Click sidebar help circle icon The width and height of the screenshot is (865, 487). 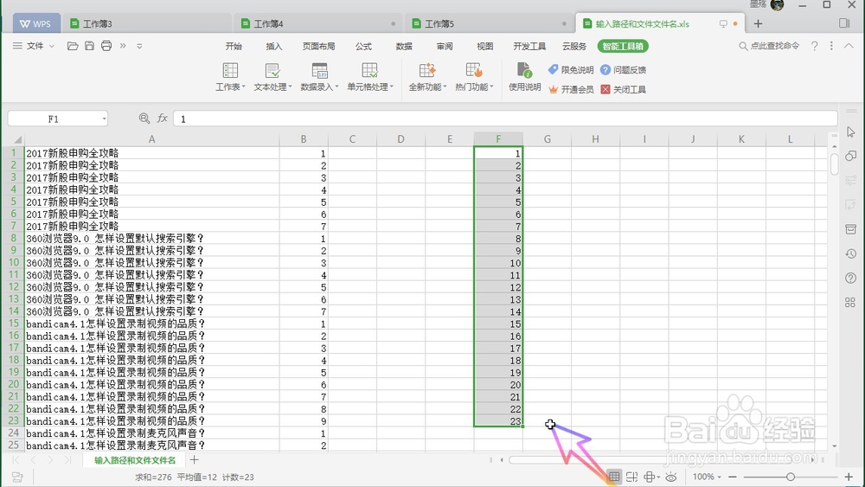tap(850, 278)
